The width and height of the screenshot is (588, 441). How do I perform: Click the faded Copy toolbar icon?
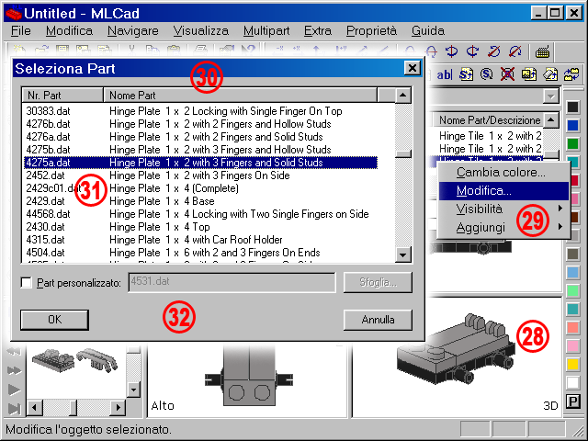click(153, 51)
